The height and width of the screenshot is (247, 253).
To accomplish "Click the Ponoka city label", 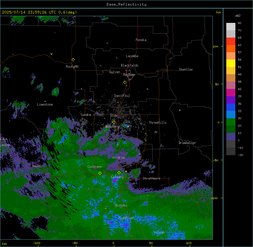I will [x=141, y=40].
